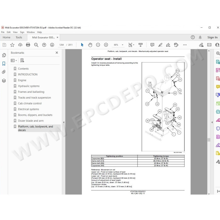Select Platform, cab, bodywork, and decals bookmark
Viewport: 220px width, 220px height.
[36, 128]
